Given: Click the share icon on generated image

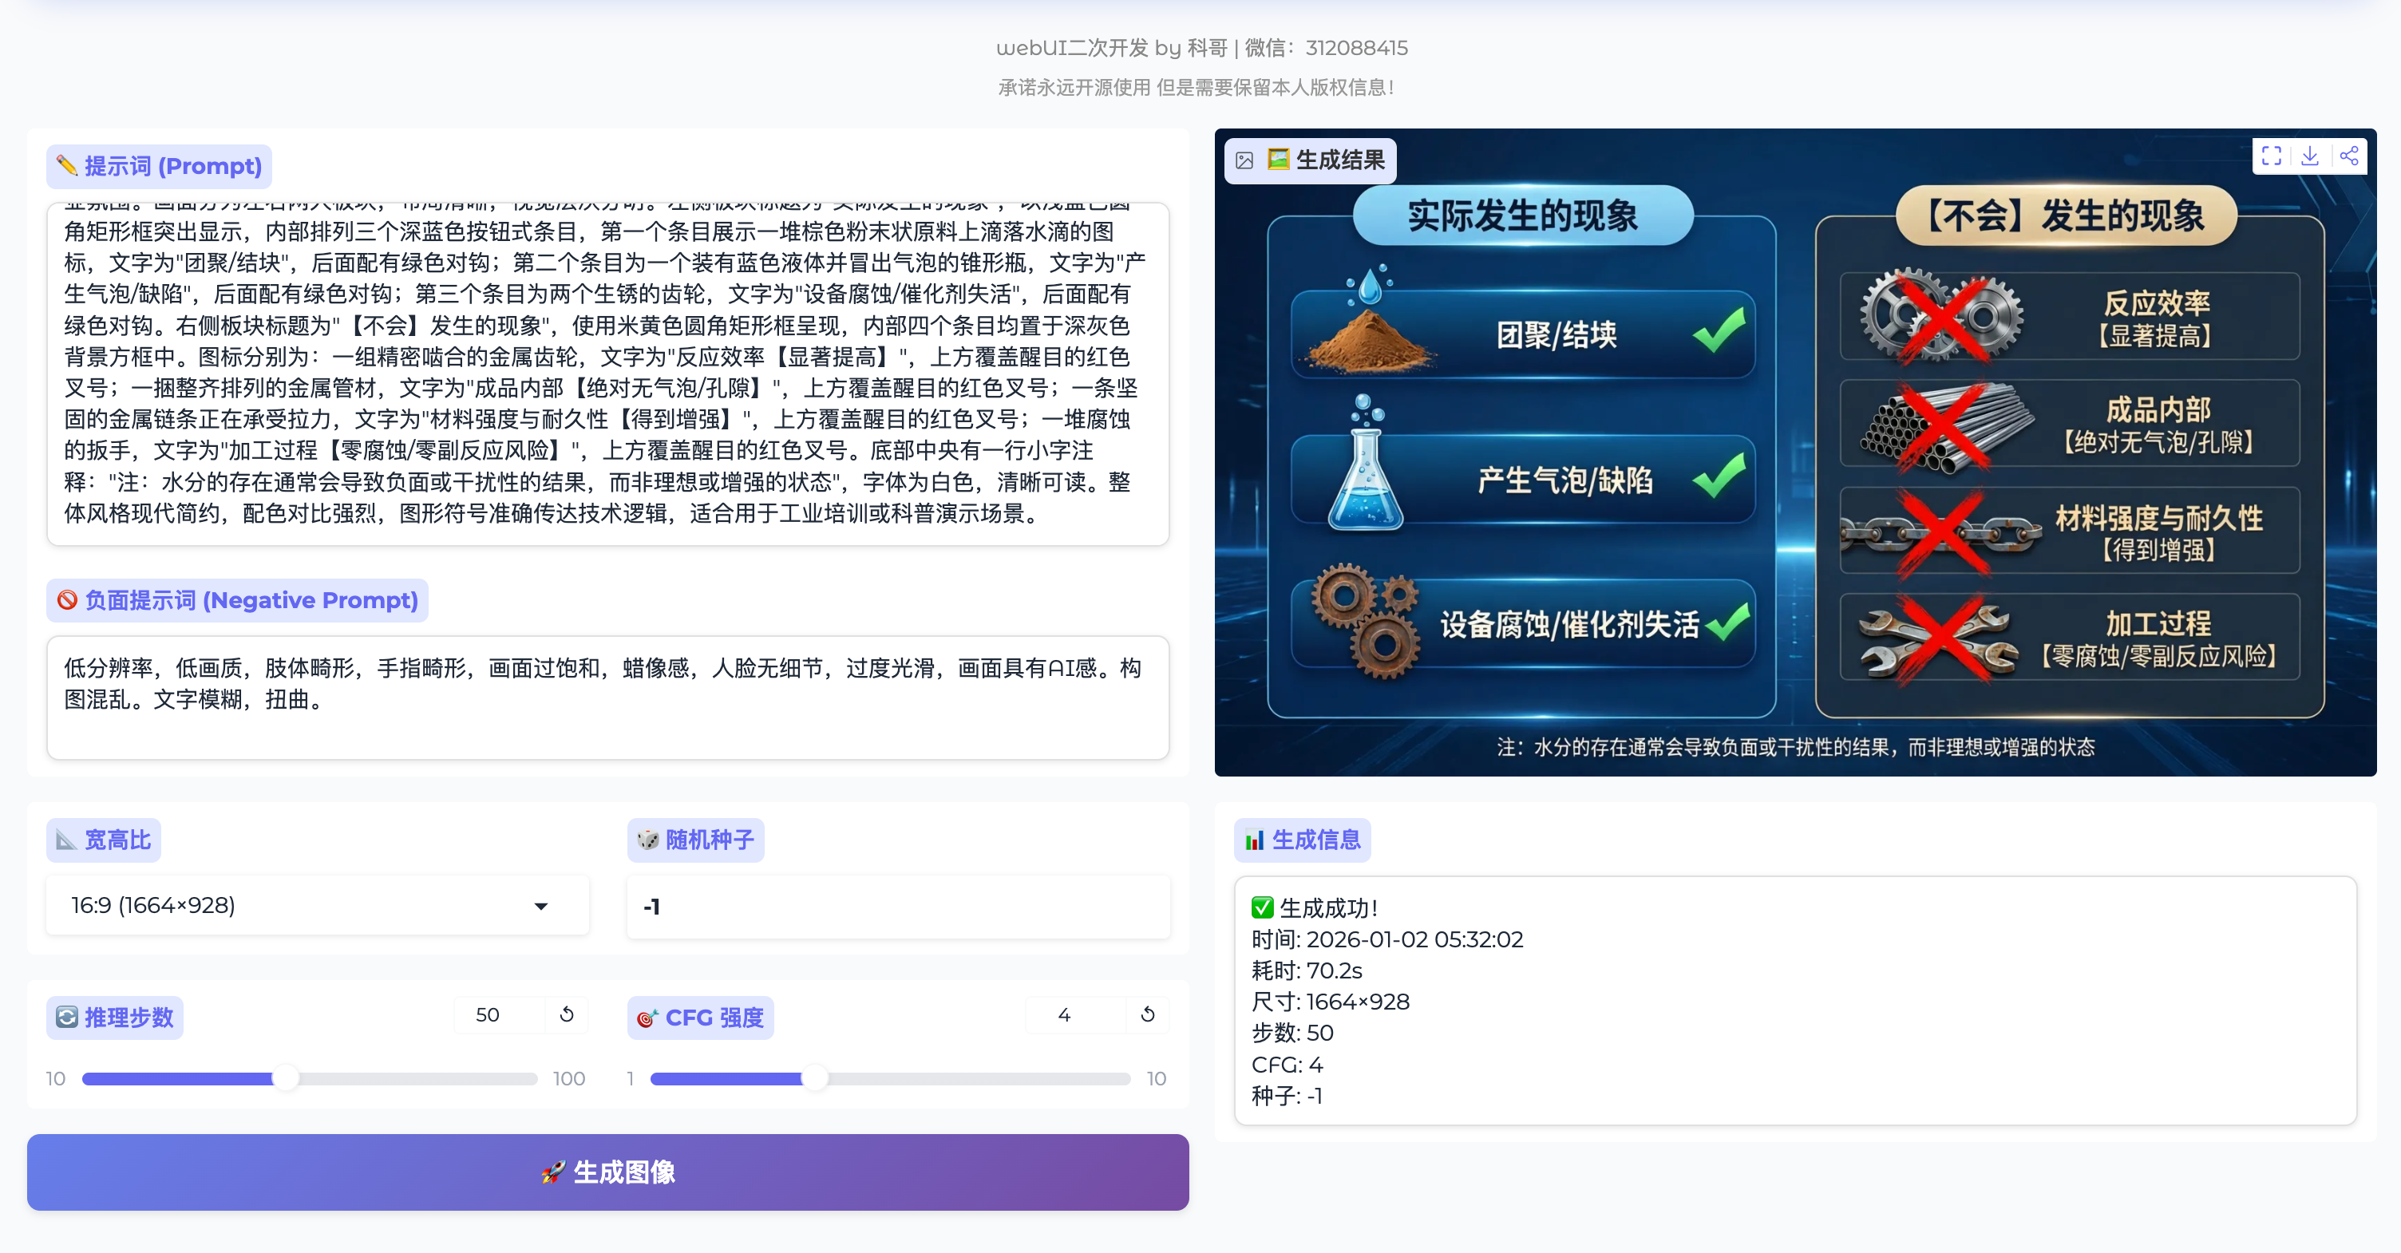Looking at the screenshot, I should (2349, 156).
